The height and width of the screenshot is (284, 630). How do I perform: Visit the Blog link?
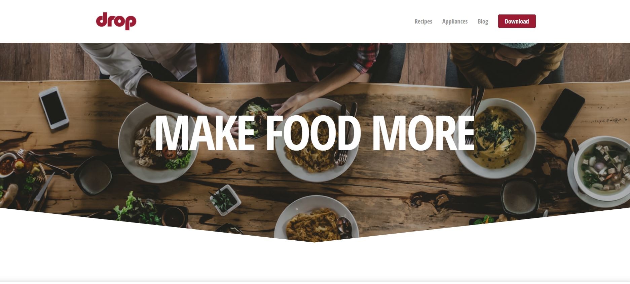pos(483,21)
